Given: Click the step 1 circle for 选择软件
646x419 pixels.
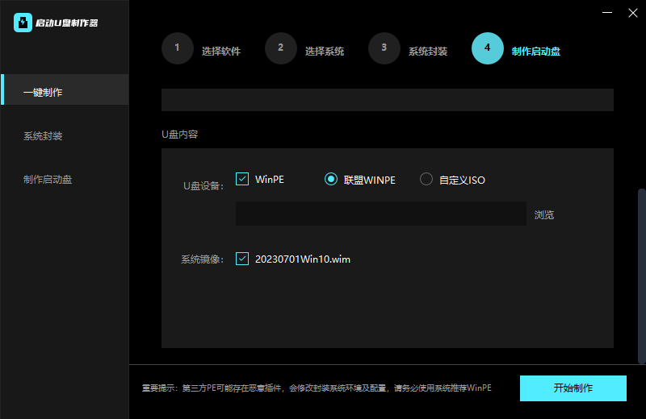Looking at the screenshot, I should 177,48.
